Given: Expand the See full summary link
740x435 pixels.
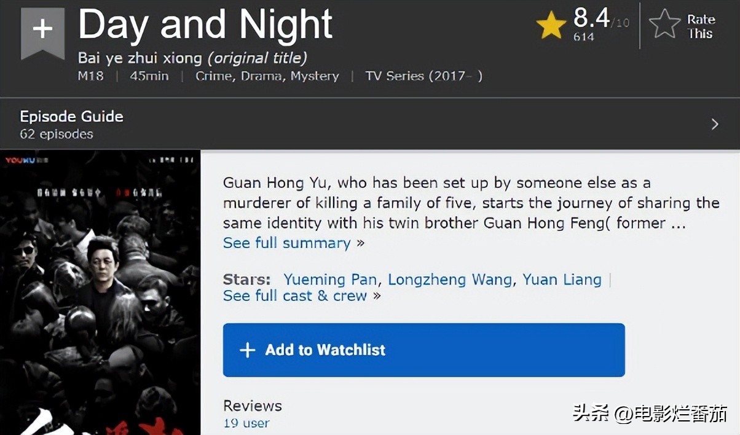Looking at the screenshot, I should 287,243.
